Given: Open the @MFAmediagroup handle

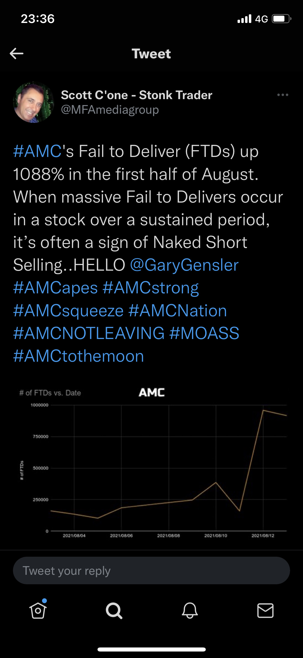Looking at the screenshot, I should coord(110,110).
